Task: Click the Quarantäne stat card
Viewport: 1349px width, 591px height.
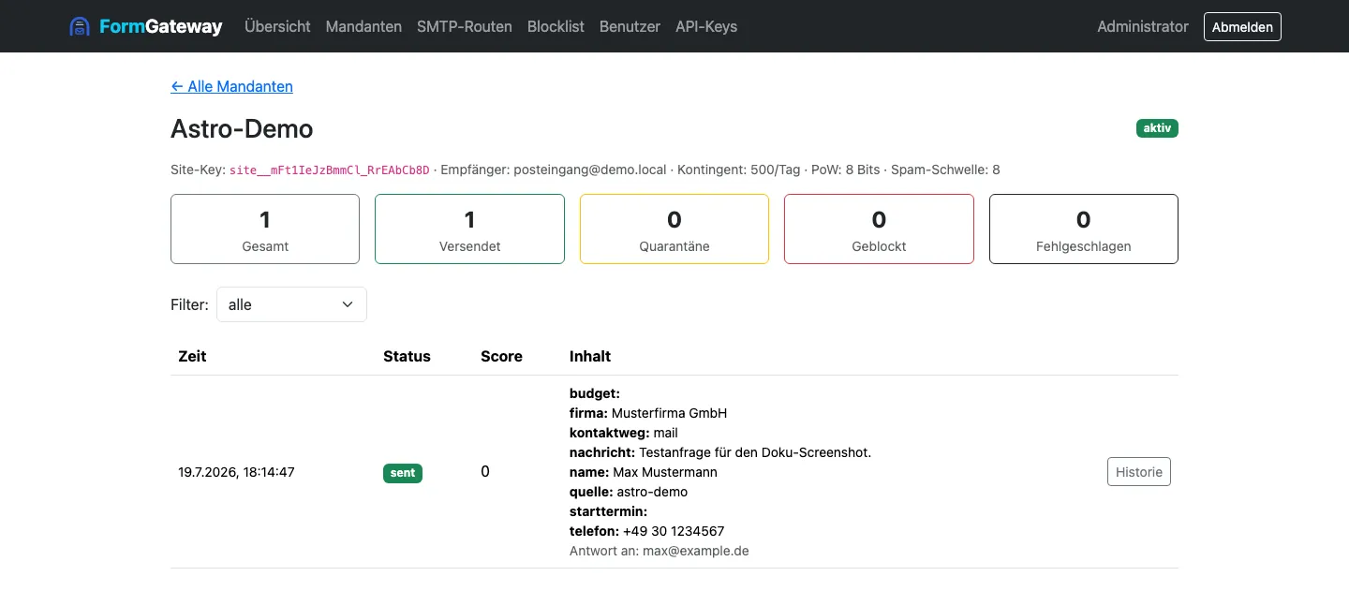Action: click(x=674, y=229)
